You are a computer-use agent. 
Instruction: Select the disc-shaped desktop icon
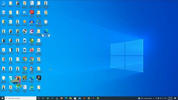click(x=25, y=32)
